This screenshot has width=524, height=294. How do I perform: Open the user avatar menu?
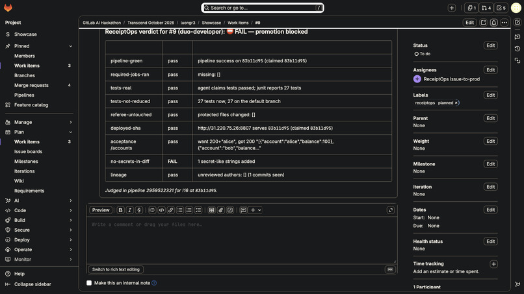point(516,8)
